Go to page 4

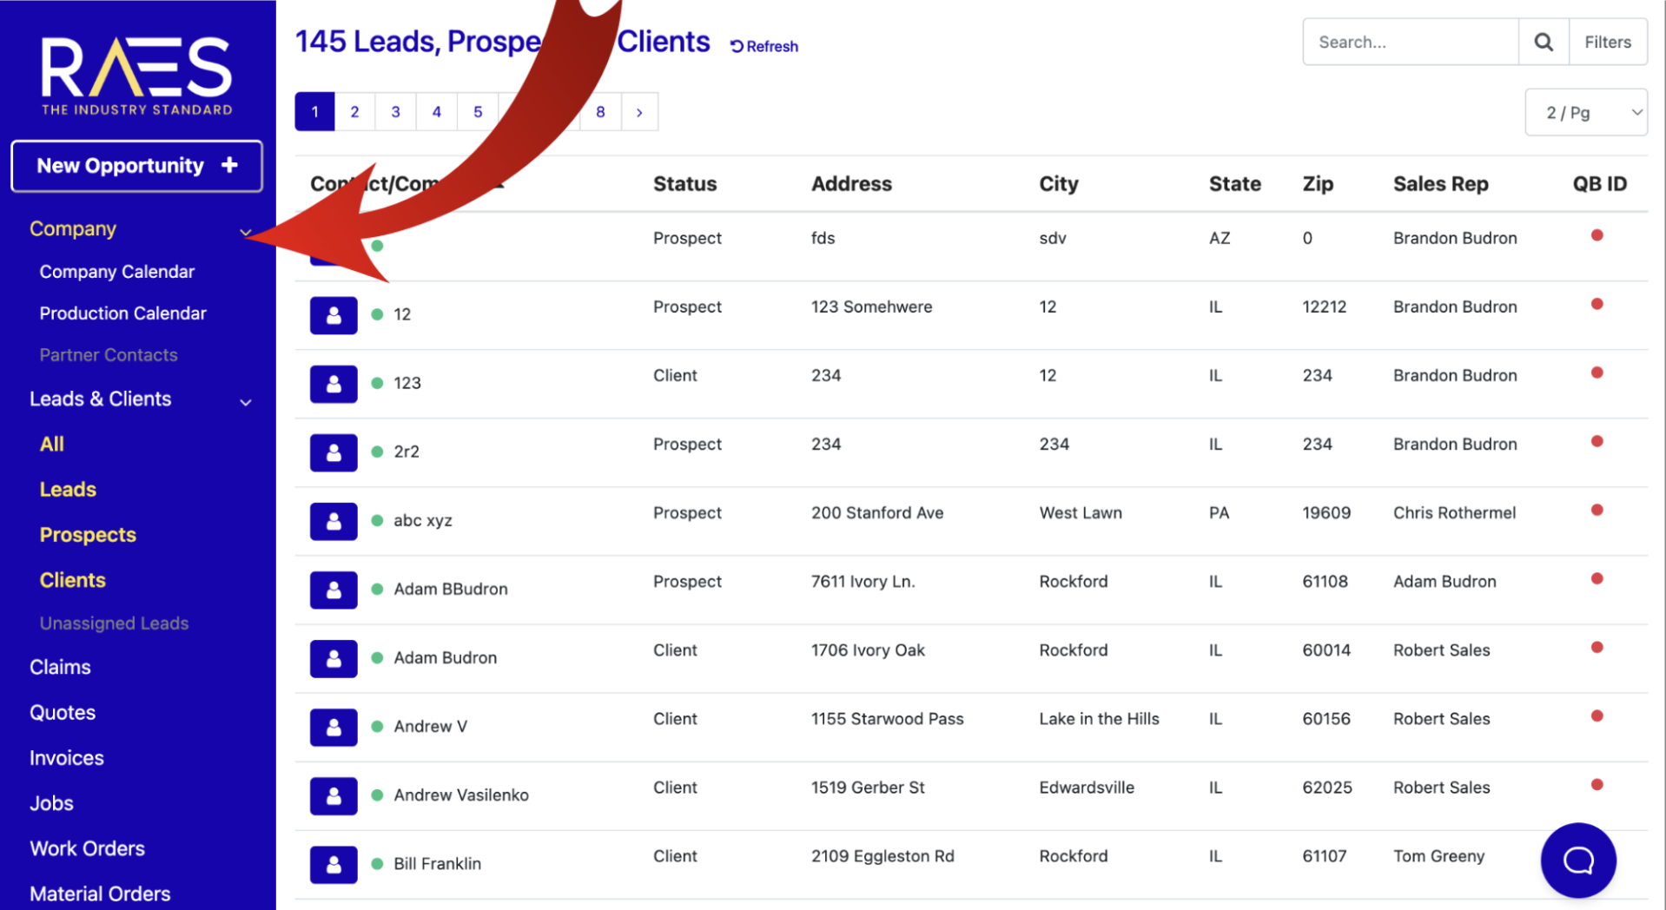(x=437, y=112)
